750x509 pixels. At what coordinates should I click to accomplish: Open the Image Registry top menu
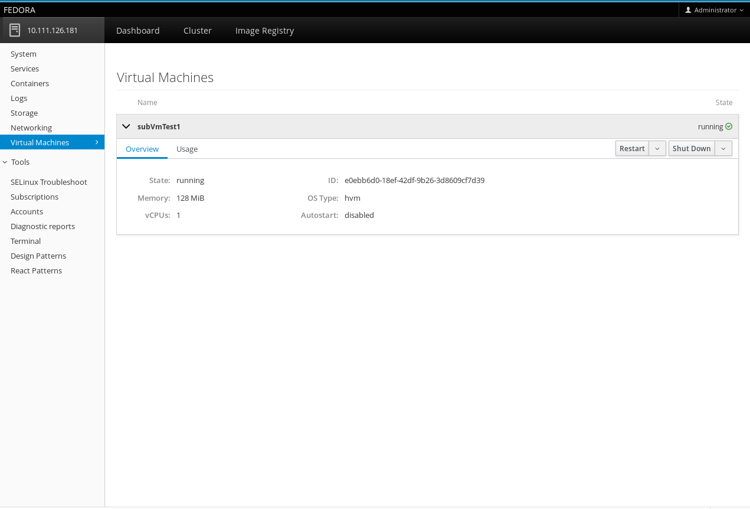[x=264, y=31]
